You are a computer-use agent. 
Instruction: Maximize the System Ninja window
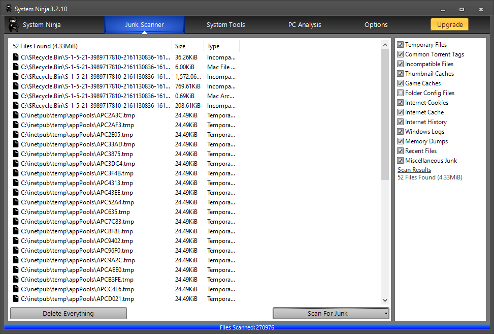click(x=462, y=10)
